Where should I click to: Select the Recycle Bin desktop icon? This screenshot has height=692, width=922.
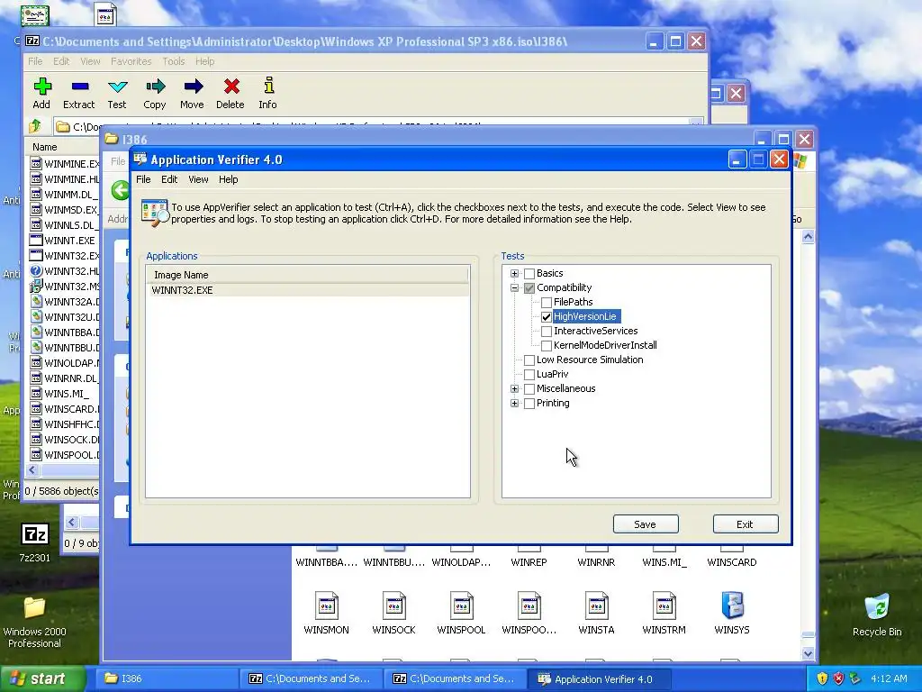tap(877, 606)
